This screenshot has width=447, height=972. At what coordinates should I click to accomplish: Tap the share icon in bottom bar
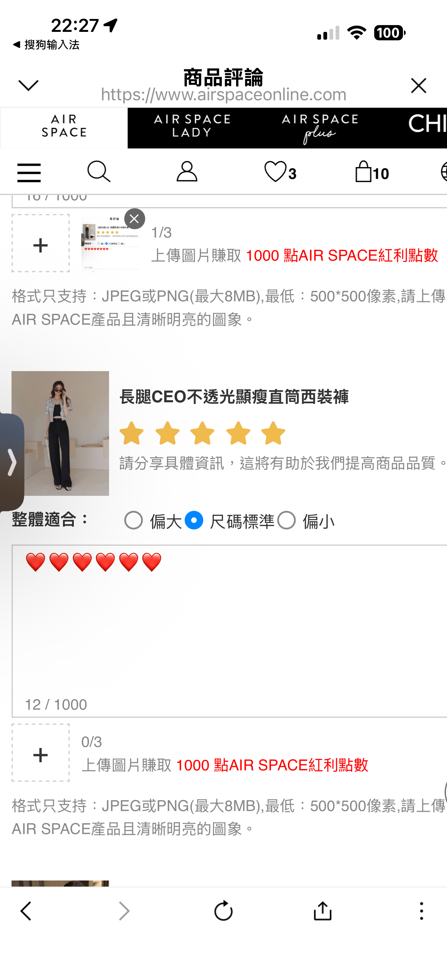[323, 911]
